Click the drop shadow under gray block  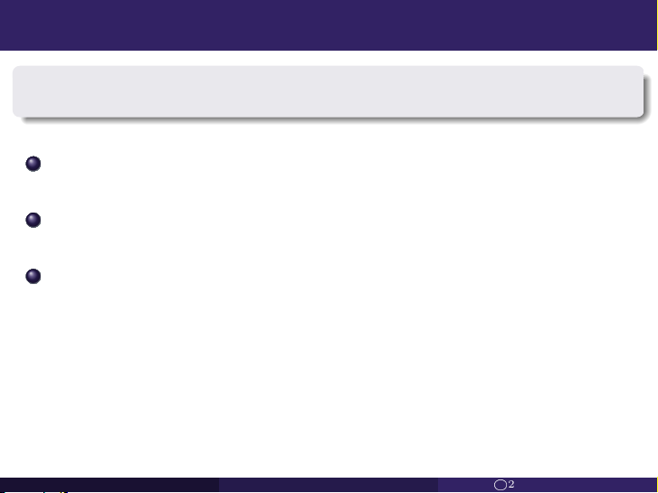[x=331, y=119]
